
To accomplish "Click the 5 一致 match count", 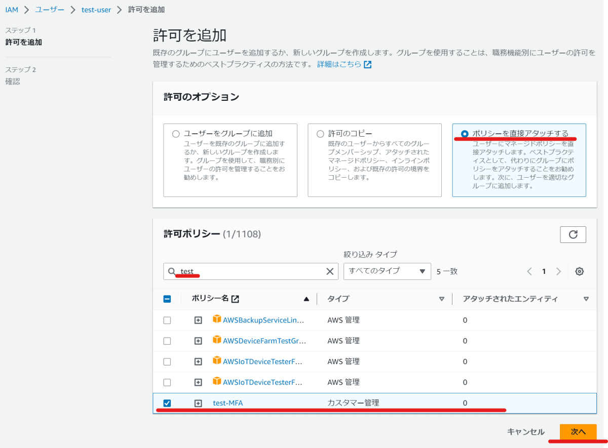I will [x=447, y=271].
